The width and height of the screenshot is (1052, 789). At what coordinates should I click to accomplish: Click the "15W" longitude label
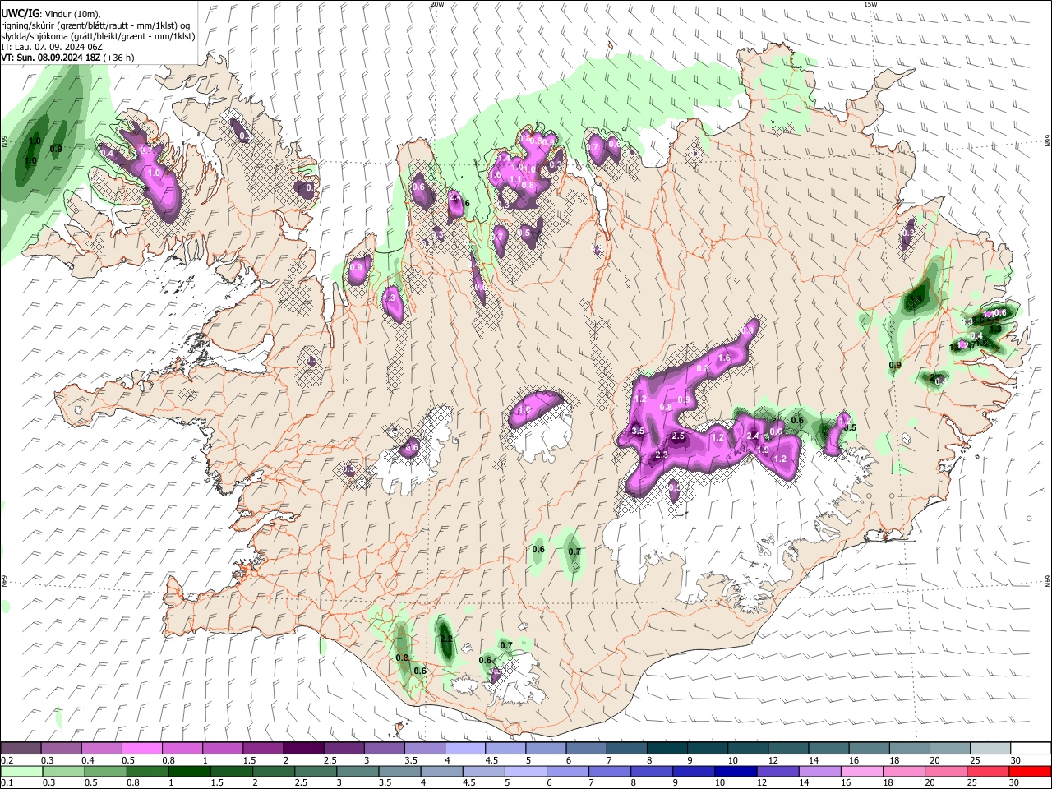click(x=870, y=4)
